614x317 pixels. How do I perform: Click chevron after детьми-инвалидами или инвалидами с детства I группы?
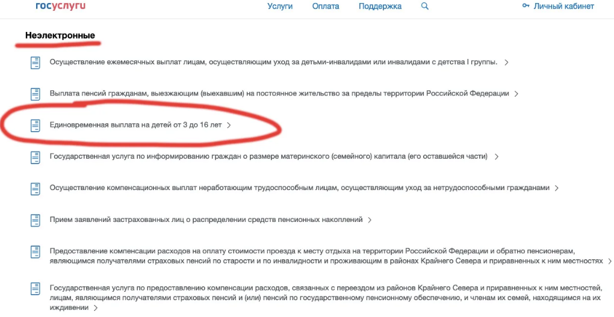506,63
